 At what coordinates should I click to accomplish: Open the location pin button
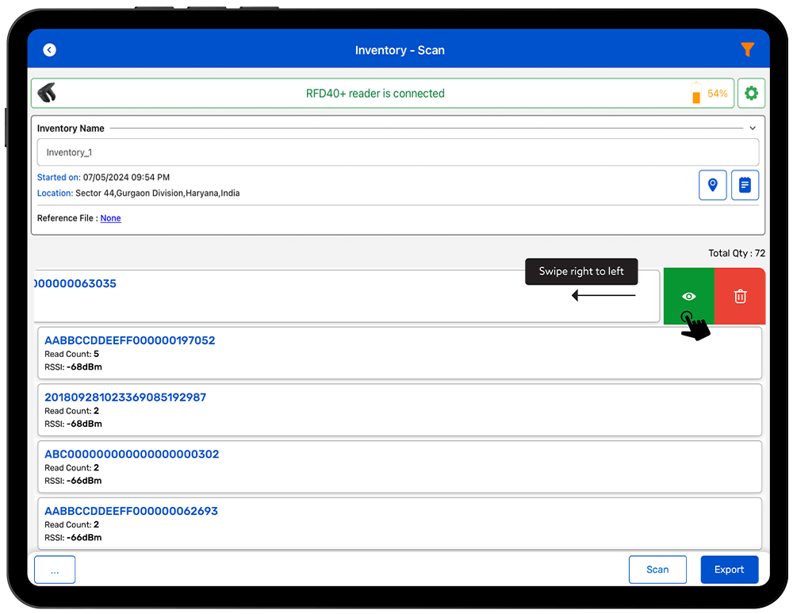click(712, 185)
